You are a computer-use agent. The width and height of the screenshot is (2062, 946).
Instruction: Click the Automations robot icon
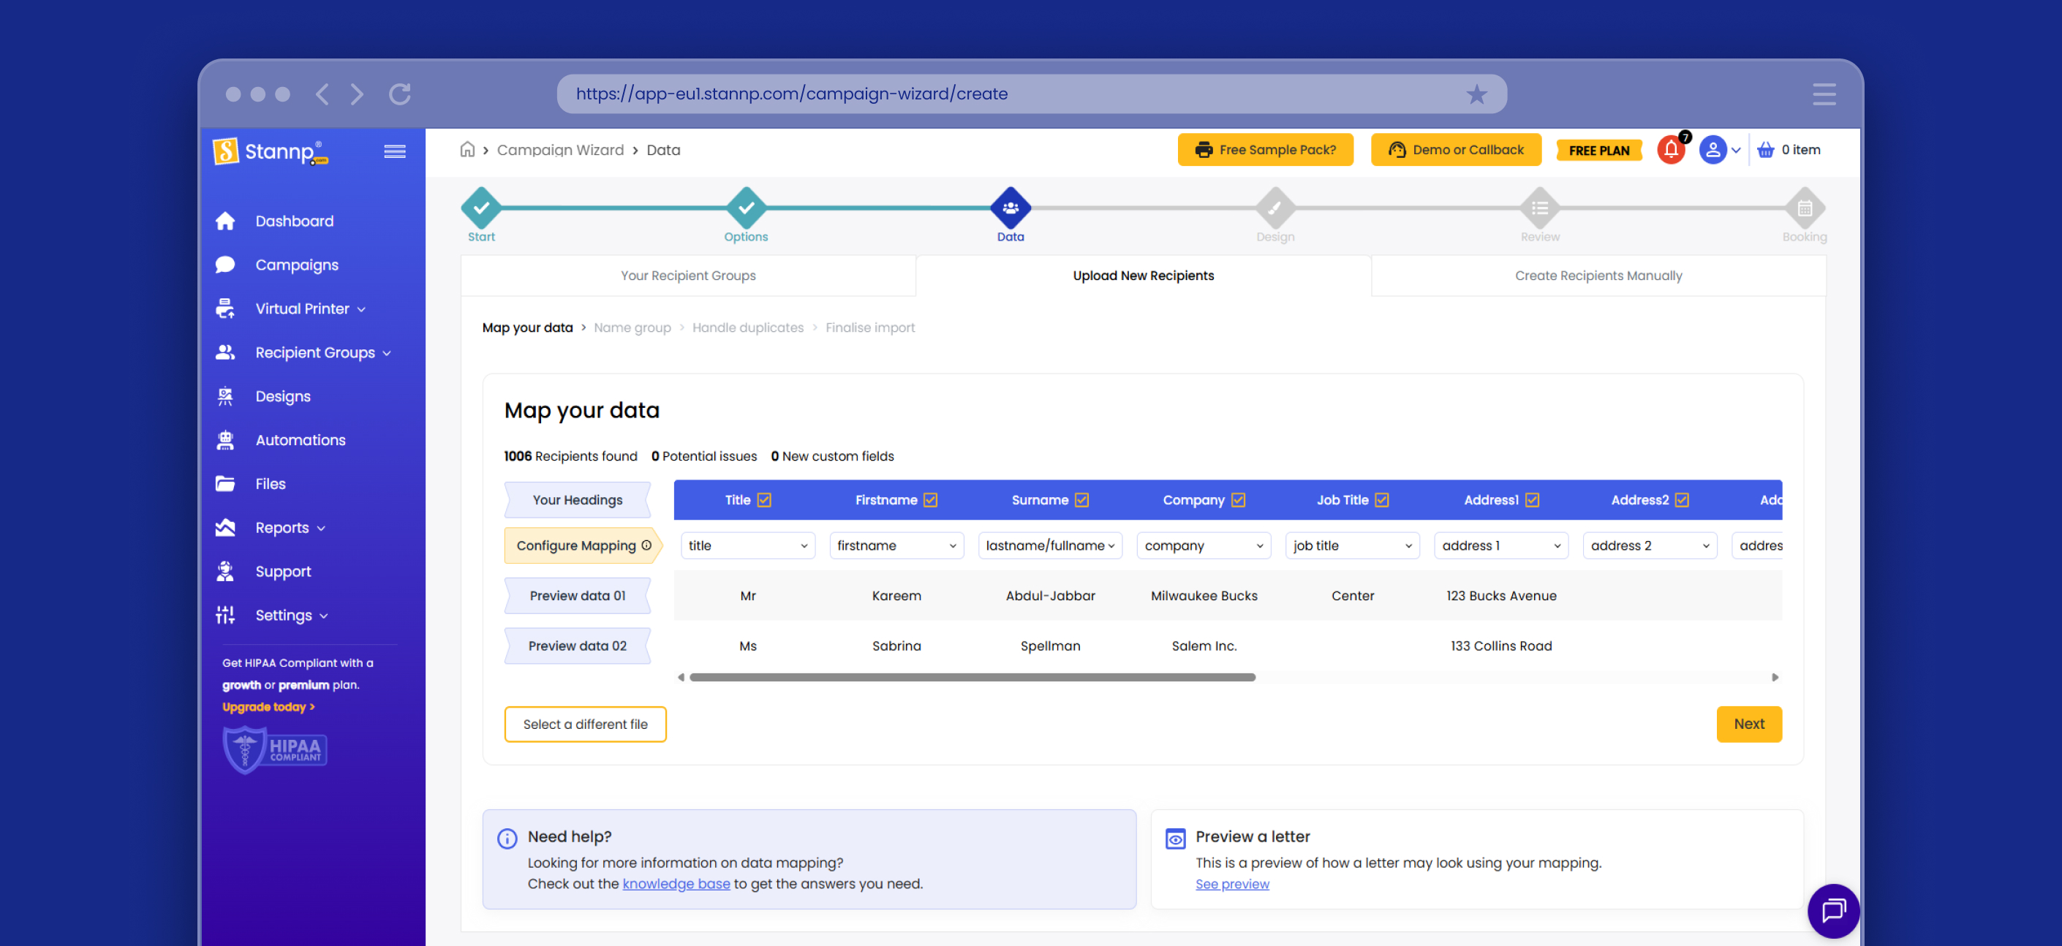coord(226,440)
